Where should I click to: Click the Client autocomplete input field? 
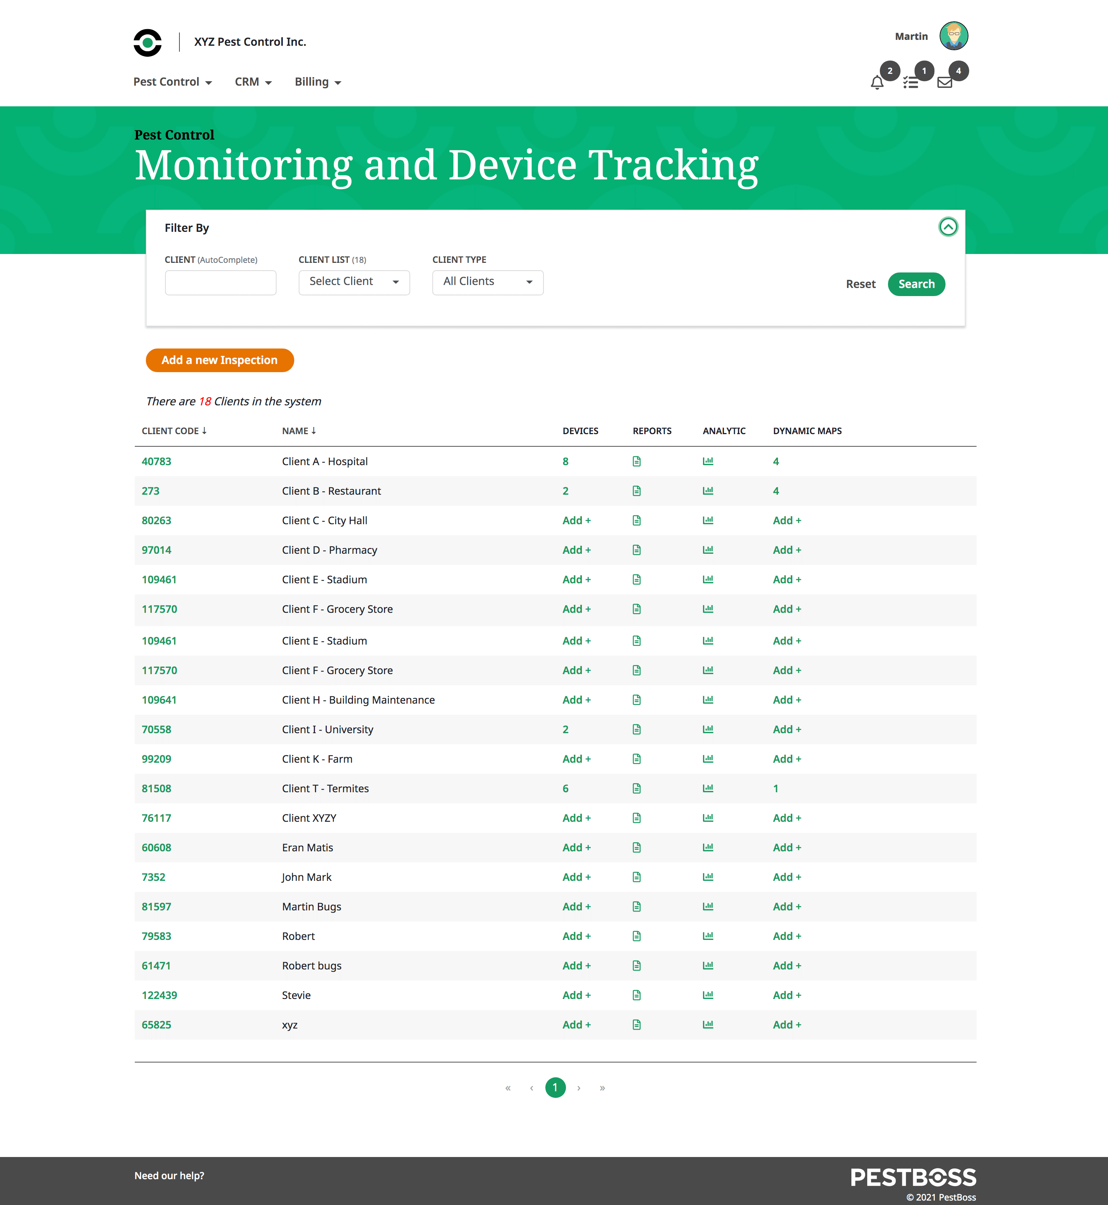[220, 282]
